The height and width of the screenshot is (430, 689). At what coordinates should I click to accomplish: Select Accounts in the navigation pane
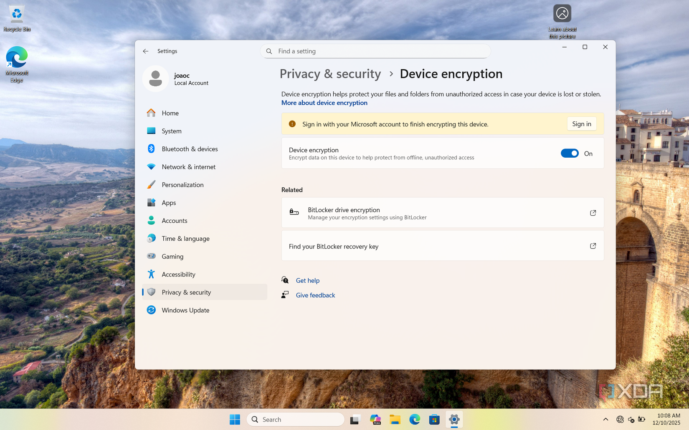pos(174,221)
